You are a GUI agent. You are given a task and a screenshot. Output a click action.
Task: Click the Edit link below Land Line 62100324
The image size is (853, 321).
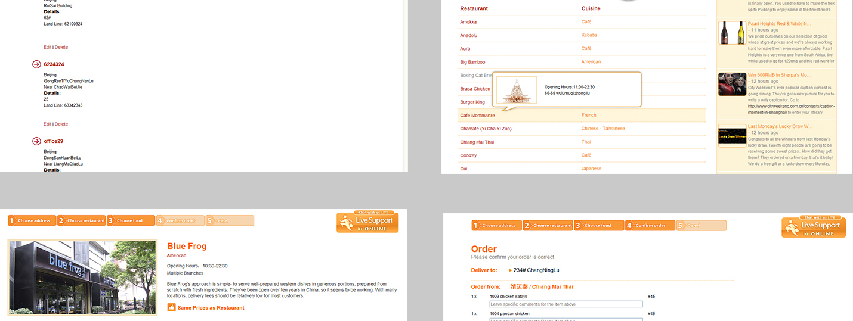click(x=47, y=47)
